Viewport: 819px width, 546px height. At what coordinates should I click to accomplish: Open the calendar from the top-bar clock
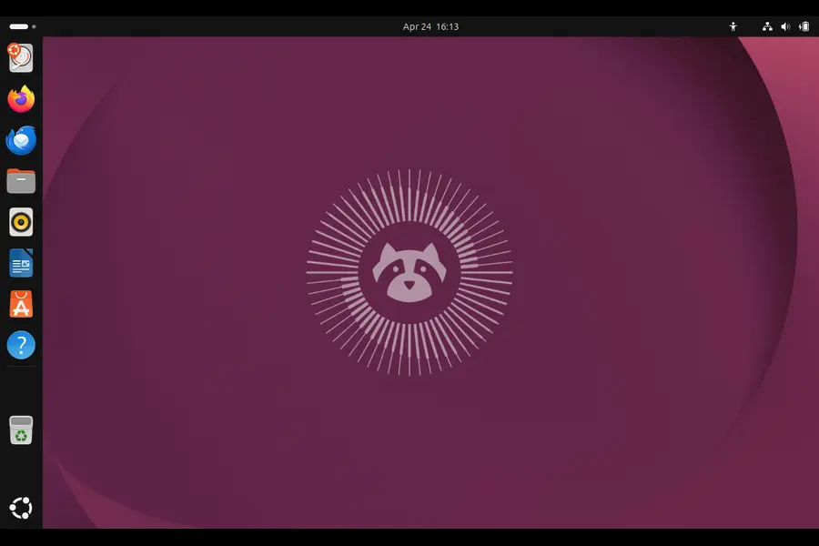tap(430, 25)
